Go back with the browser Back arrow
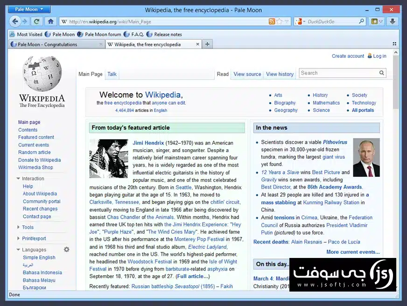The width and height of the screenshot is (407, 306). pyautogui.click(x=15, y=21)
